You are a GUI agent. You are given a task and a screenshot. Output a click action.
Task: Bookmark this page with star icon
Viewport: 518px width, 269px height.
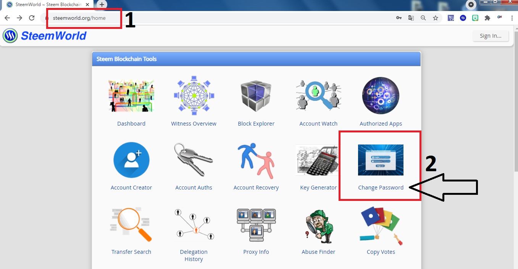[x=435, y=18]
